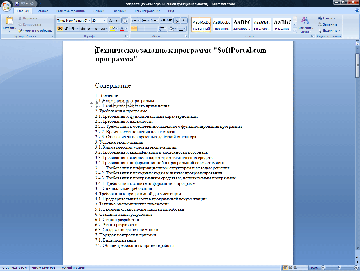Redo the last action in Quick Access toolbar
Image resolution: width=360 pixels, height=271 pixels.
[x=32, y=4]
